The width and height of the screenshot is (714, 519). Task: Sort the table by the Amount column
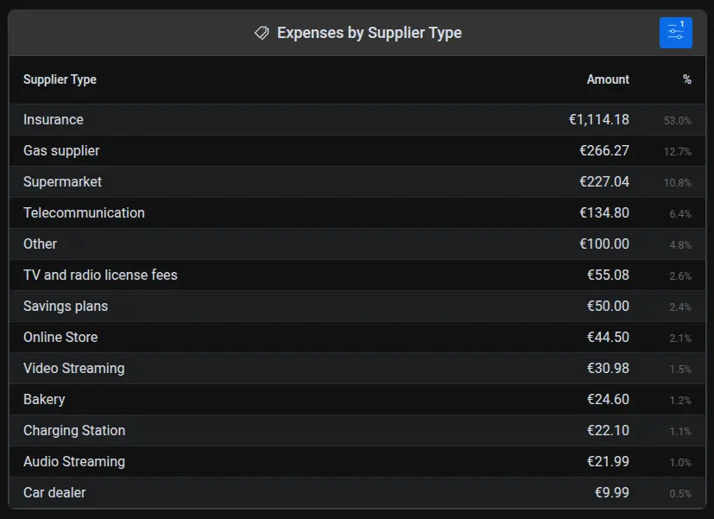pos(608,79)
